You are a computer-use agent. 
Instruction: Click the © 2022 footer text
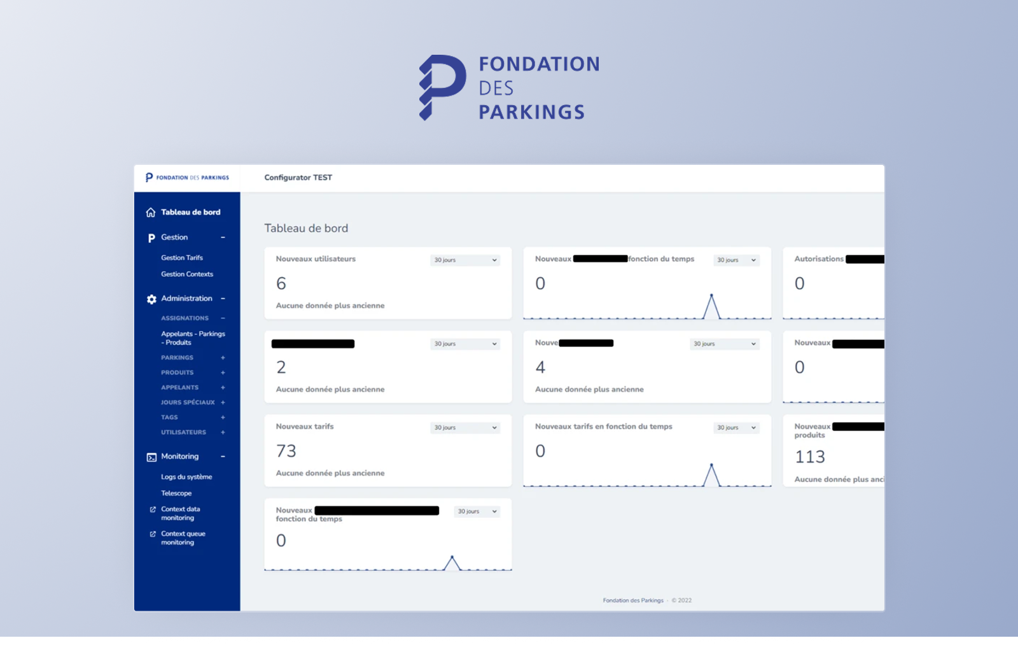(x=681, y=600)
